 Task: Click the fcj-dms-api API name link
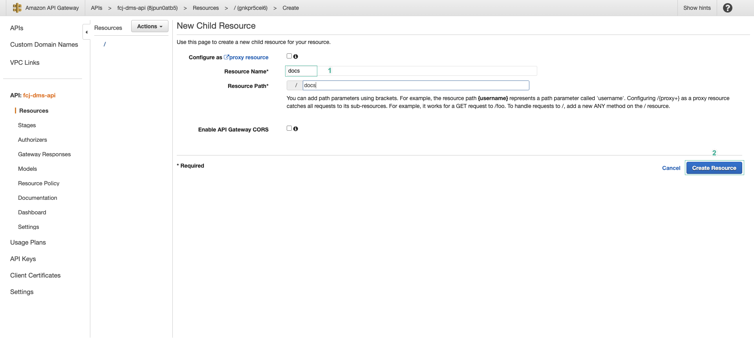point(39,95)
